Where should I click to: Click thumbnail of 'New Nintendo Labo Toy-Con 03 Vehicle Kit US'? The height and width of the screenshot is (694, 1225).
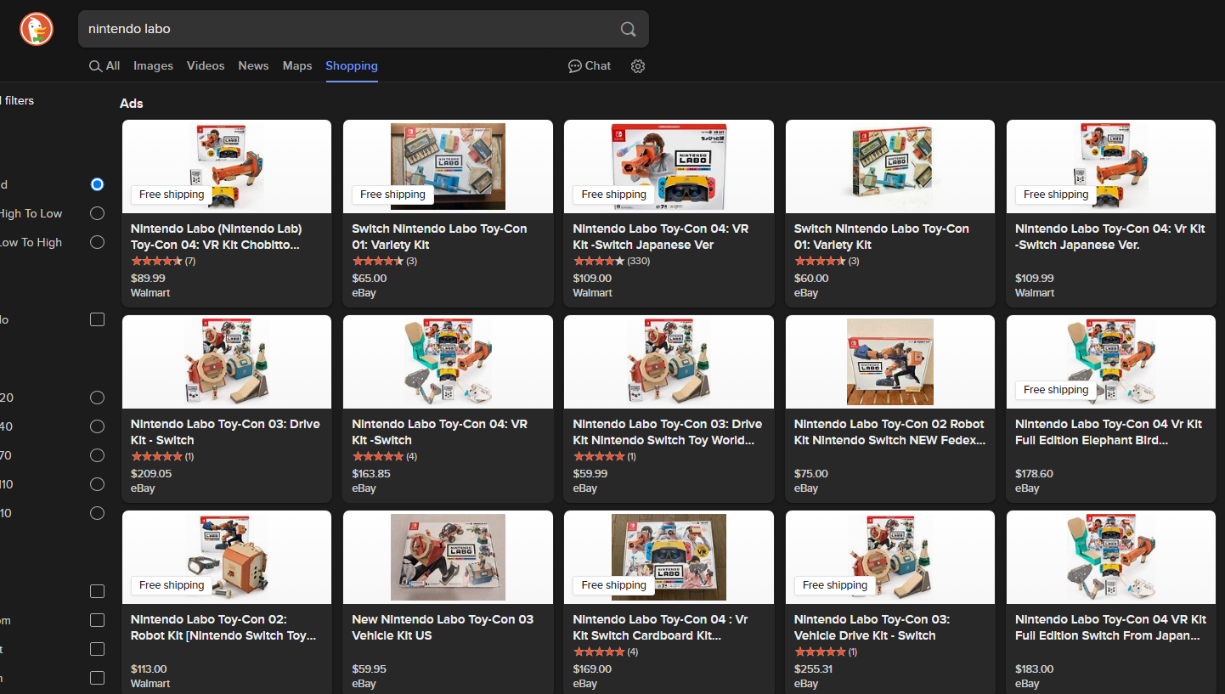coord(448,557)
